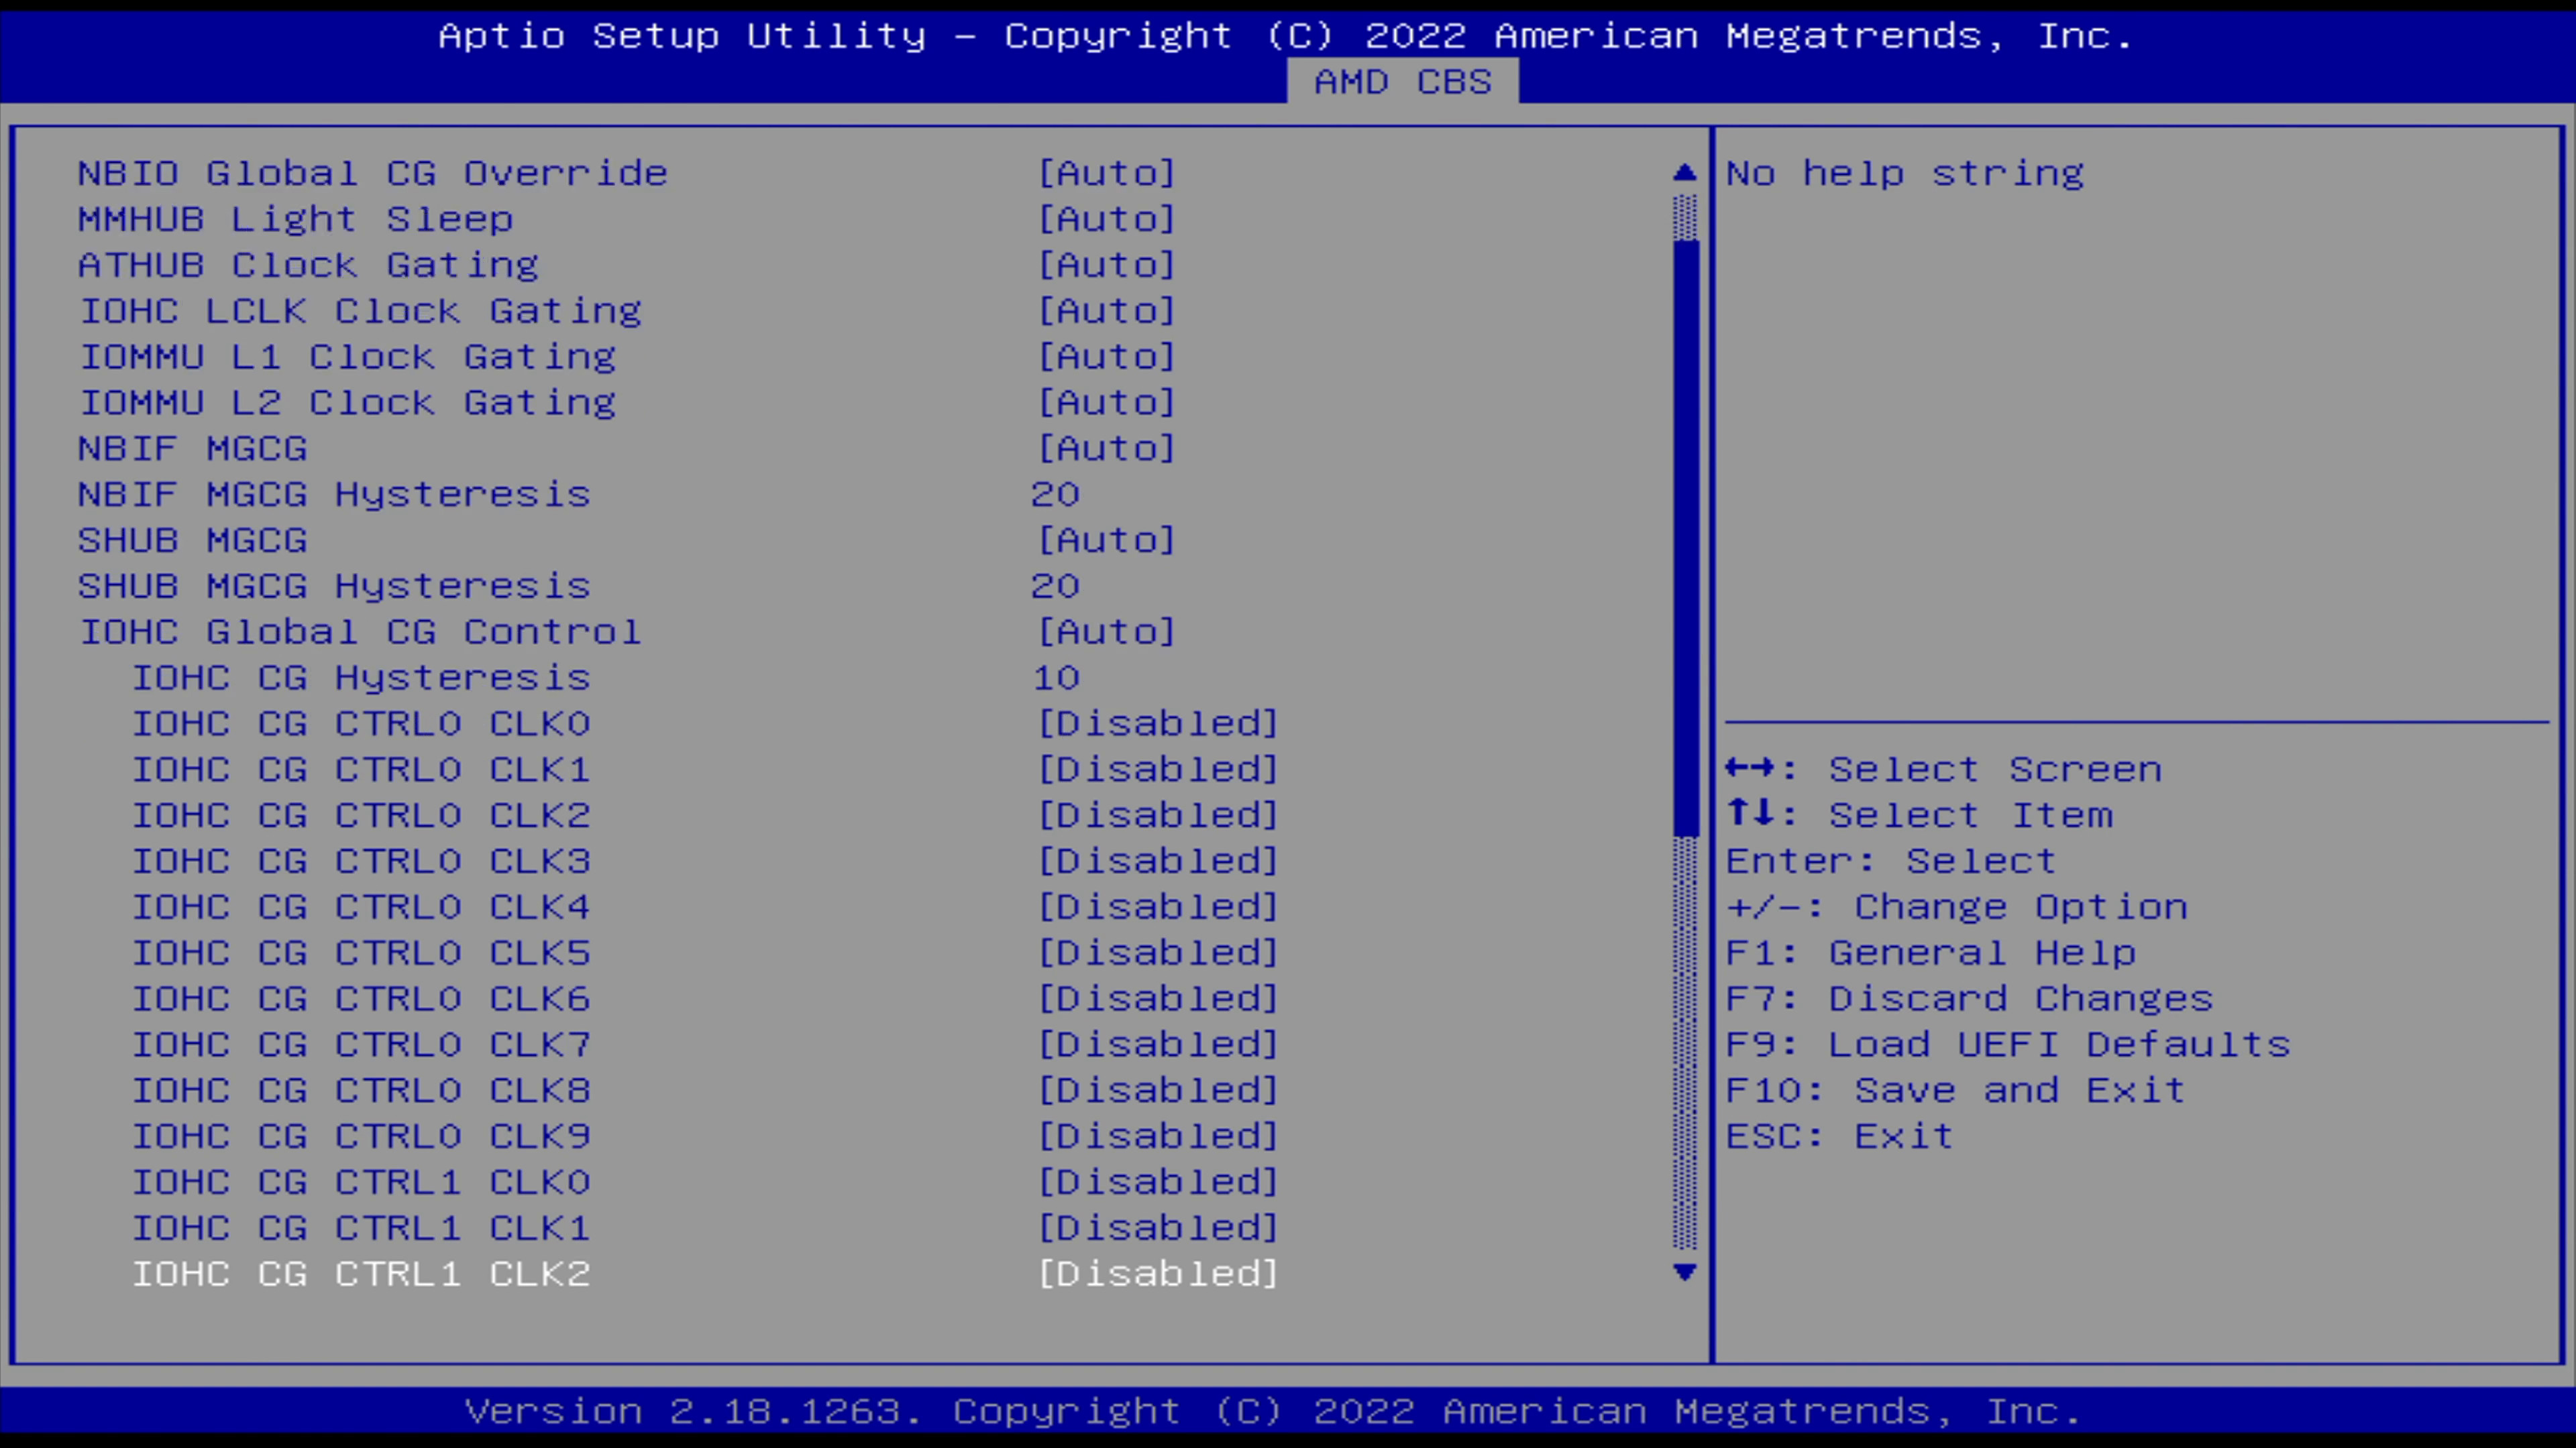The image size is (2576, 1448).
Task: Select the "ATHUB Clock Gating" setting label
Action: [x=309, y=265]
